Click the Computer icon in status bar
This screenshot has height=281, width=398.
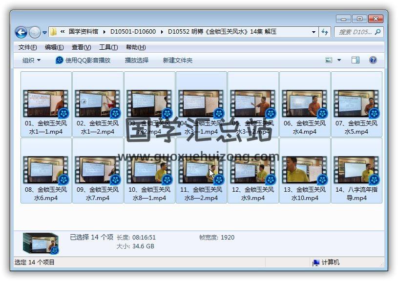(x=316, y=262)
